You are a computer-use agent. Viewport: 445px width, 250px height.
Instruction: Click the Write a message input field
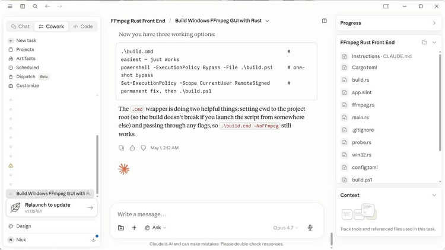click(x=217, y=214)
